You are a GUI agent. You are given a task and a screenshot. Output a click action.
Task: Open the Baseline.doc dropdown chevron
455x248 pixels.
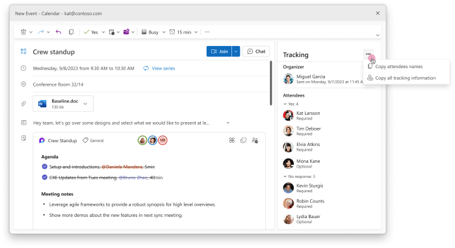[x=85, y=103]
